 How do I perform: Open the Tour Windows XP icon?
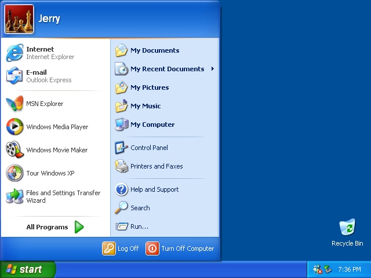point(14,173)
